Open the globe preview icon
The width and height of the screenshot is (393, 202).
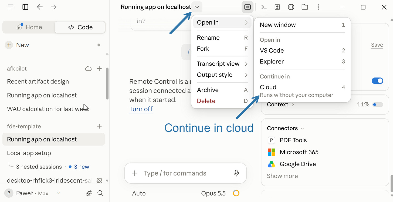tap(291, 7)
